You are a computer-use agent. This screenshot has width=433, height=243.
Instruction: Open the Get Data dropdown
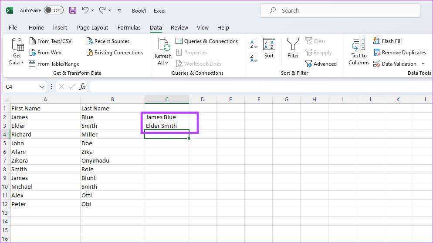[17, 52]
